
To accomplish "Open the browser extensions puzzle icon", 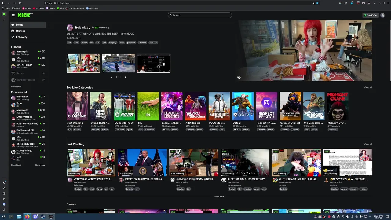I will (346, 3).
